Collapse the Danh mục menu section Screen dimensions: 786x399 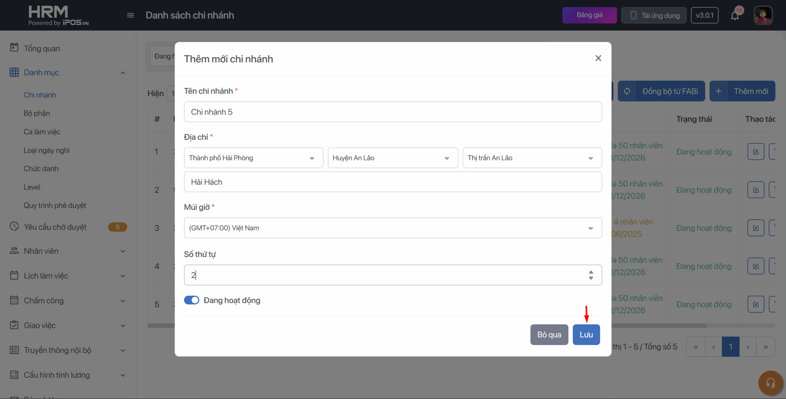tap(123, 73)
